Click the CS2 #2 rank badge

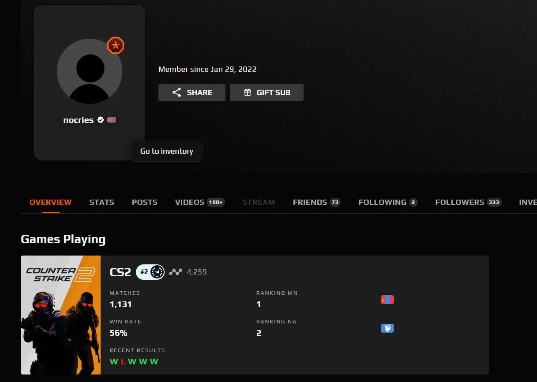click(150, 272)
